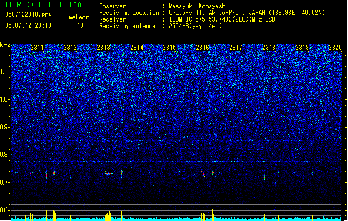Click the tallest yellow power spike after 2311
This screenshot has width=348, height=221.
tap(46, 211)
